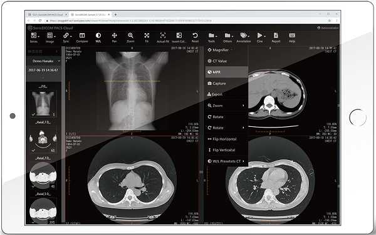Expand the Image dropdown arrow
Viewport: 376px width, 235px height.
[x=55, y=37]
